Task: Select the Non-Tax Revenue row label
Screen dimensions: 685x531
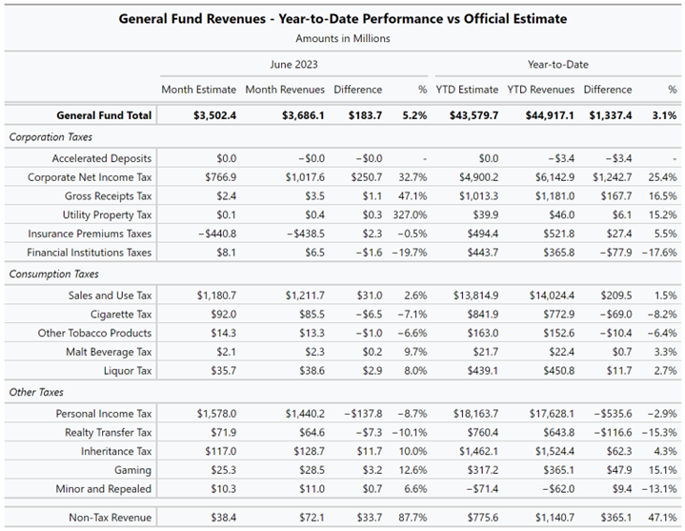Action: click(x=110, y=516)
